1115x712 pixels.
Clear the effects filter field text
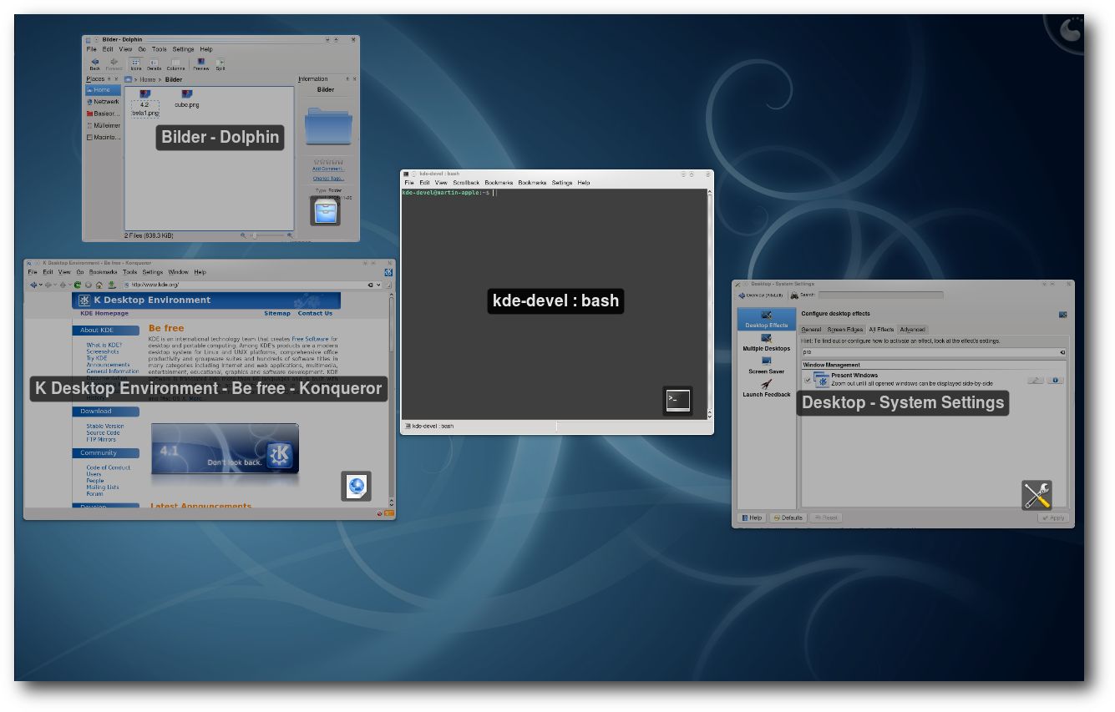(1063, 352)
